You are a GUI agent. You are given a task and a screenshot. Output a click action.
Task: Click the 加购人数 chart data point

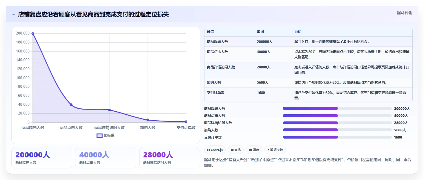[148, 120]
